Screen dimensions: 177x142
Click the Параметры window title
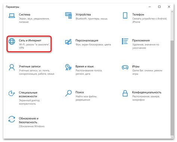pos(12,7)
